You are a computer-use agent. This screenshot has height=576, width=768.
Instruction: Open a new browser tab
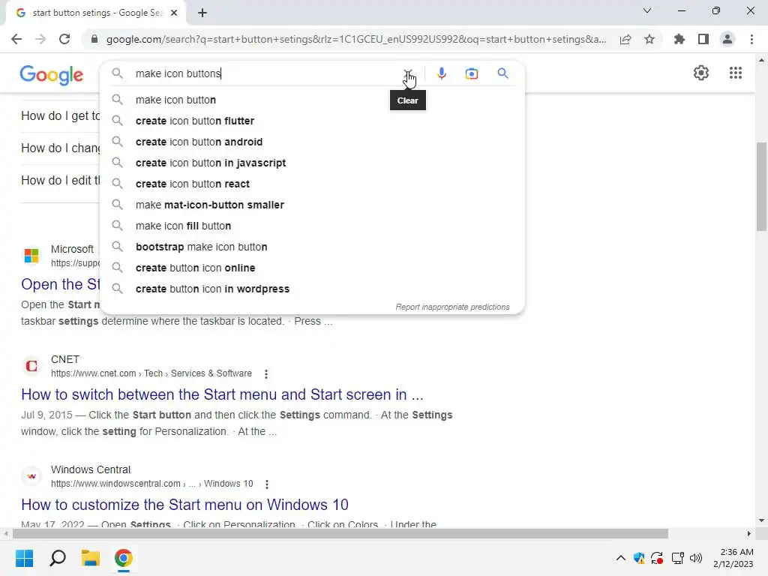202,13
